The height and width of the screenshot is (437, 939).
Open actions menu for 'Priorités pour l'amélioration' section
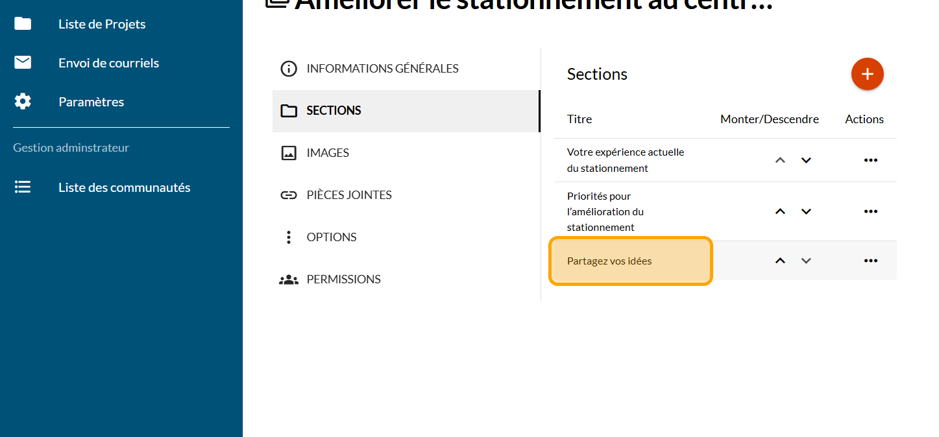pos(870,211)
